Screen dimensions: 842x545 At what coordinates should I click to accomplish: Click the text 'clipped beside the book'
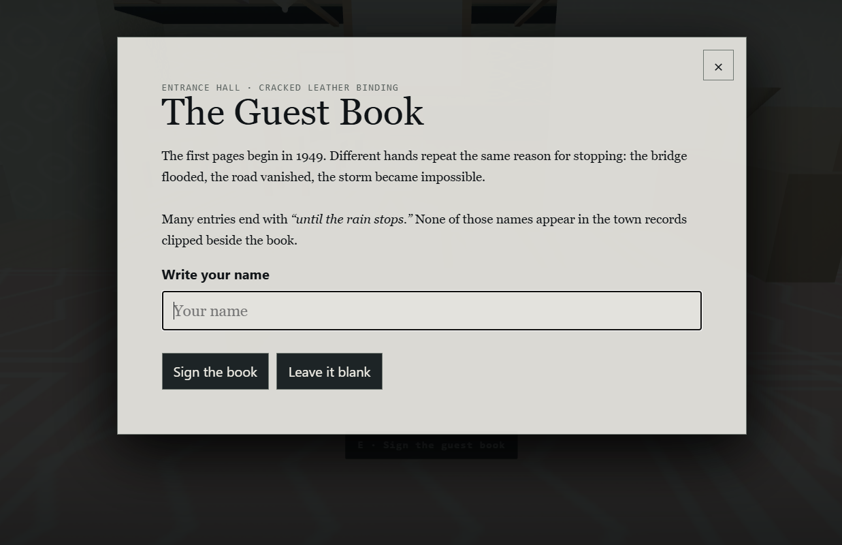coord(229,240)
